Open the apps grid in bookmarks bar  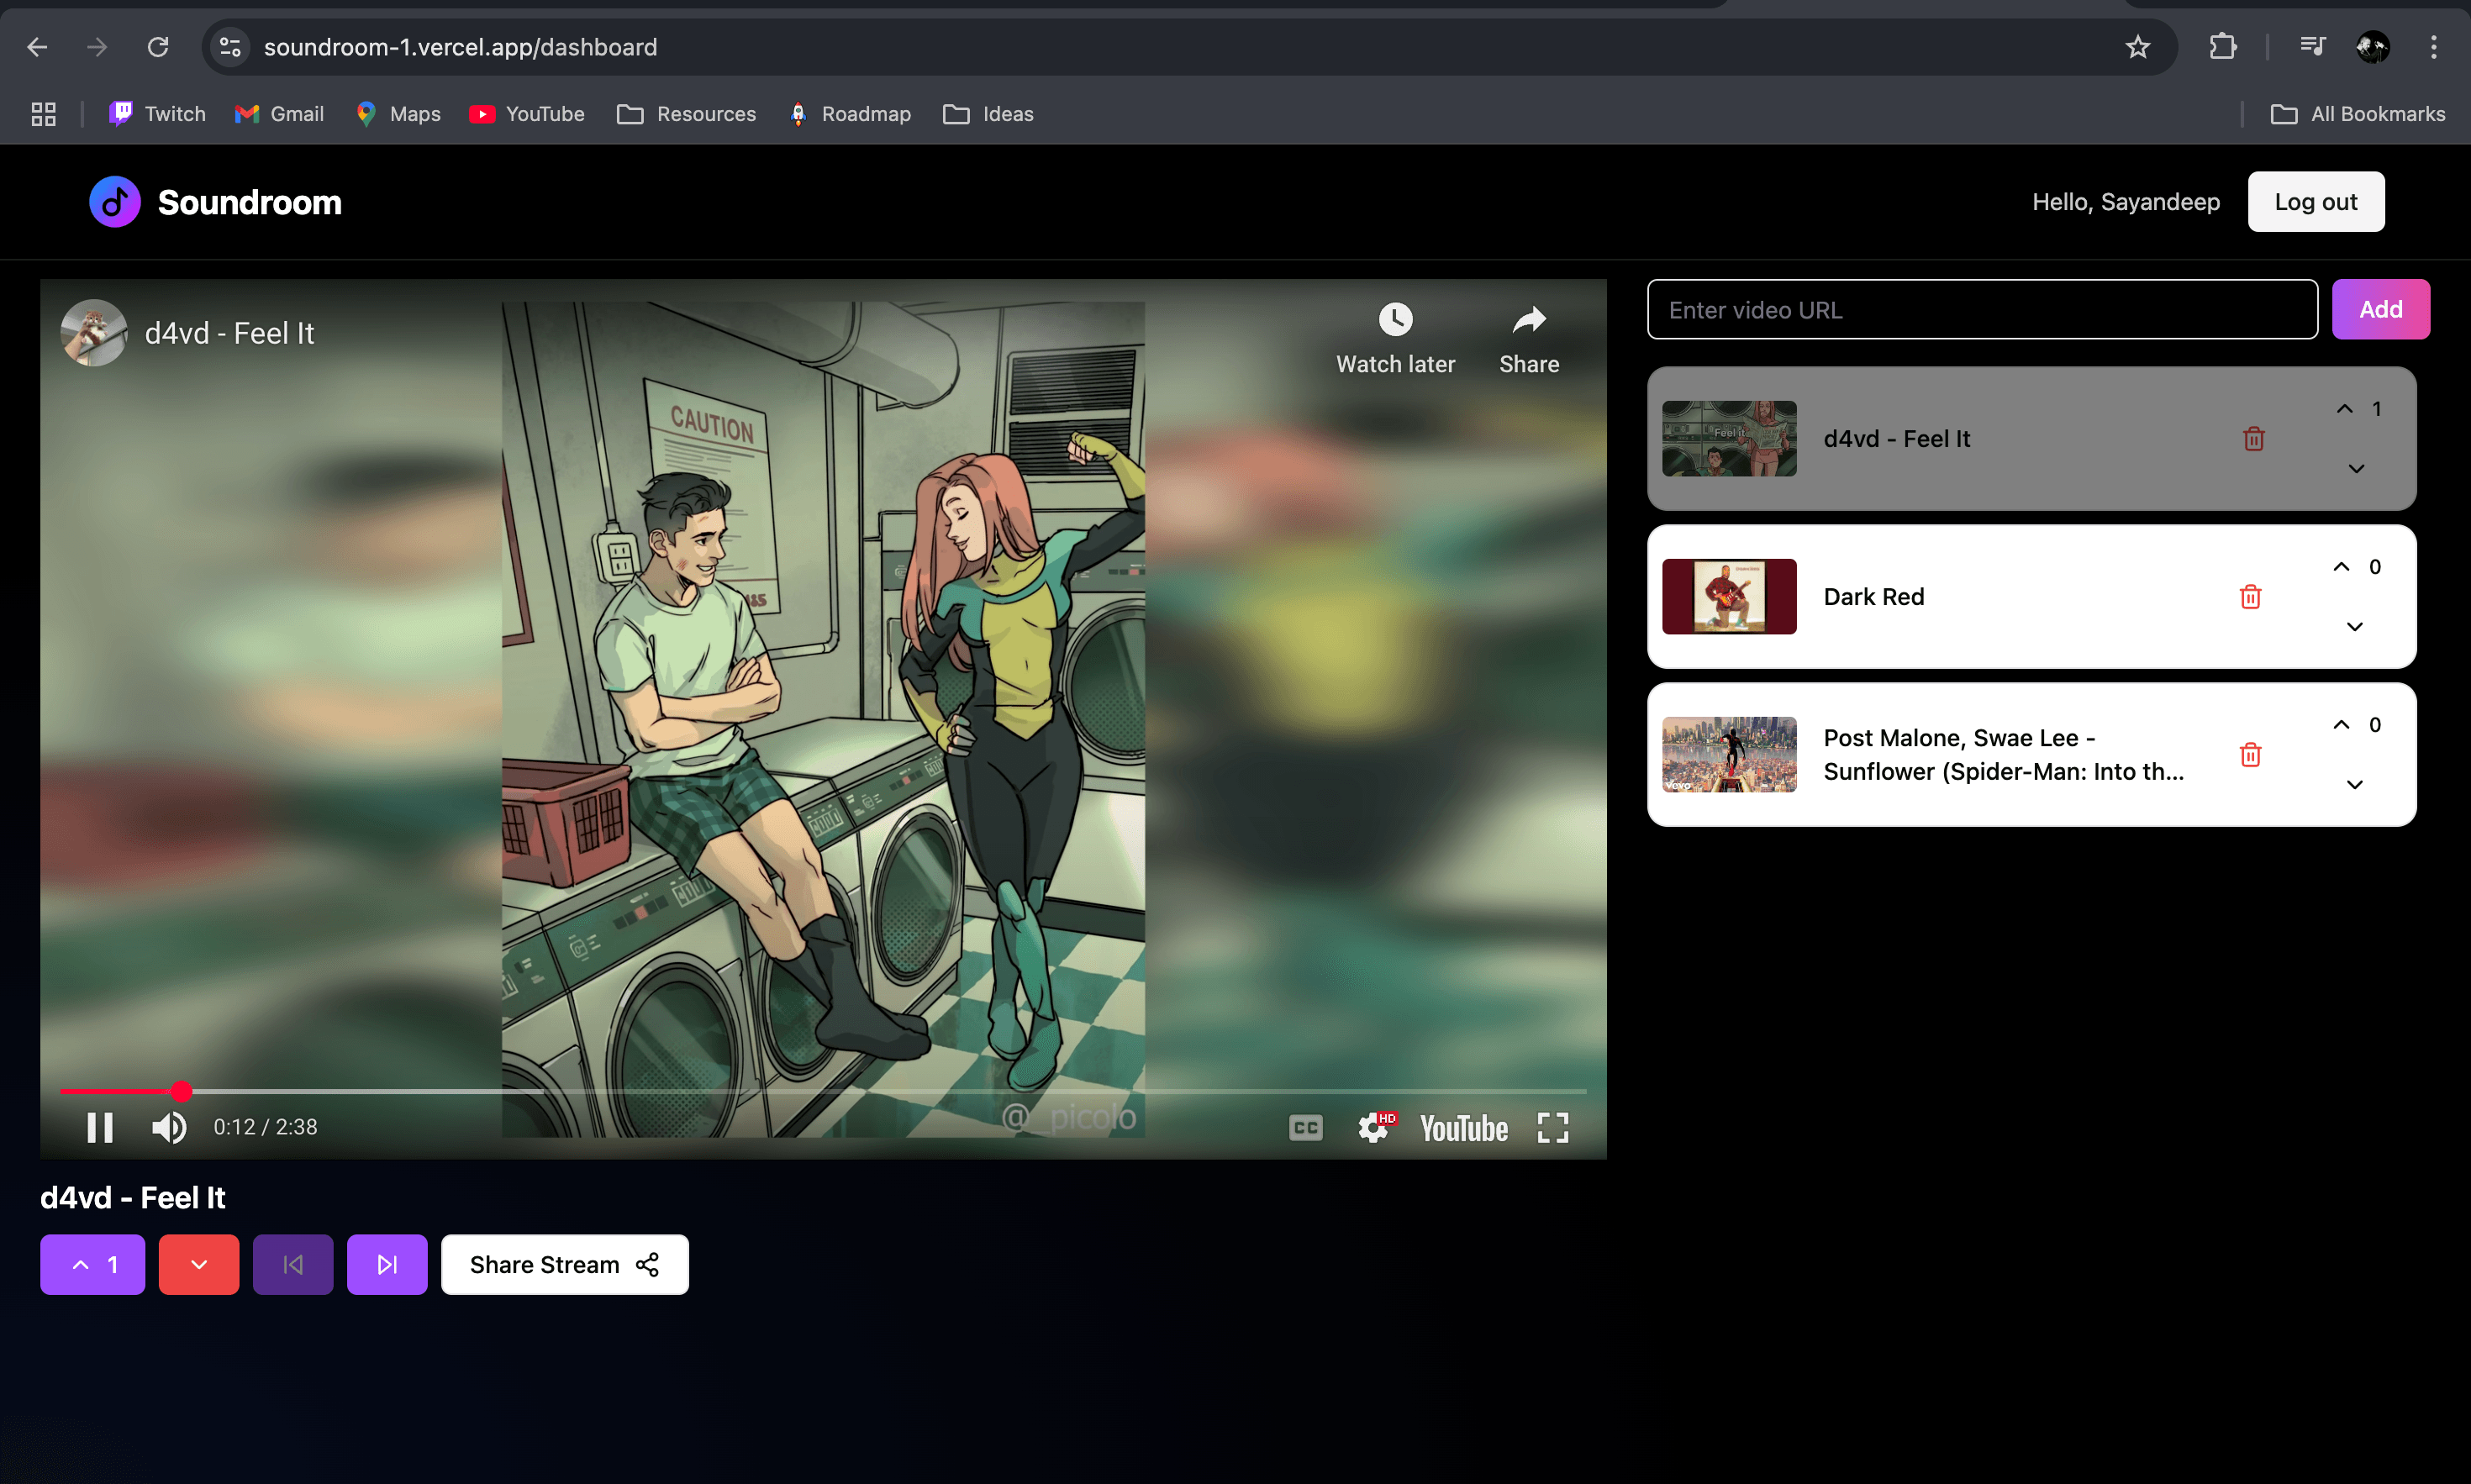pos(43,114)
